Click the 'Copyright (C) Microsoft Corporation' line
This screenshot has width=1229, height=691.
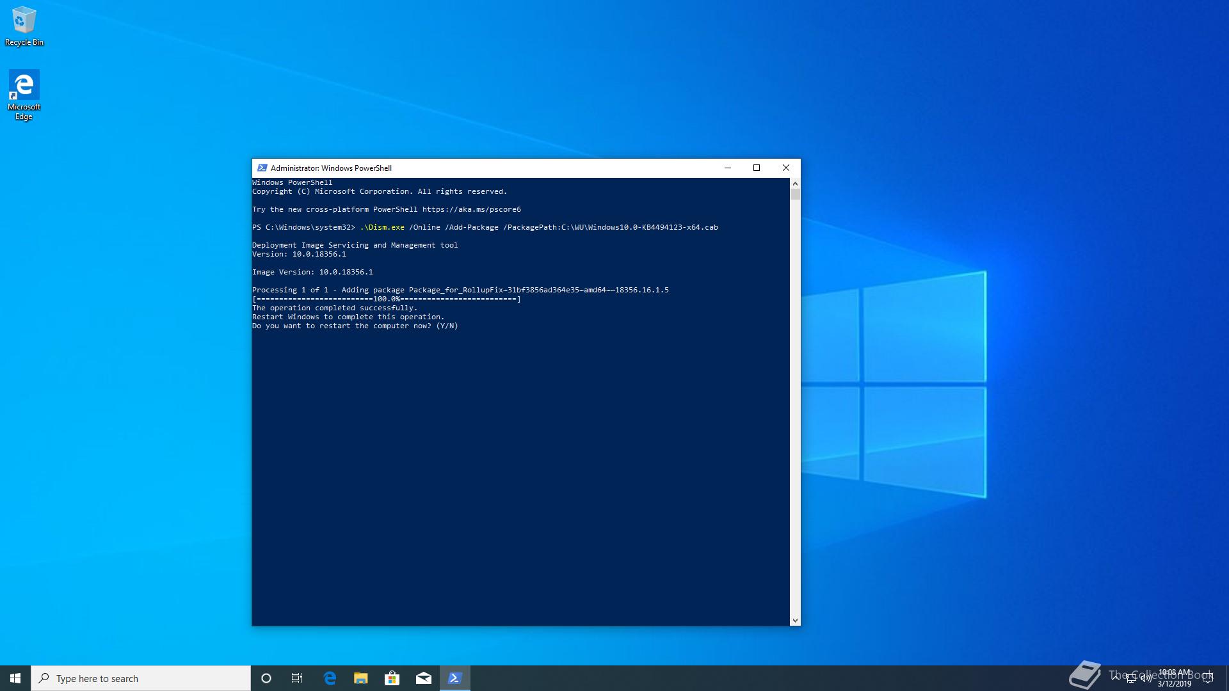[x=379, y=191]
